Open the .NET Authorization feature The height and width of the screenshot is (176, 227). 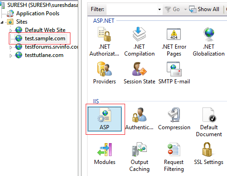[x=104, y=42]
